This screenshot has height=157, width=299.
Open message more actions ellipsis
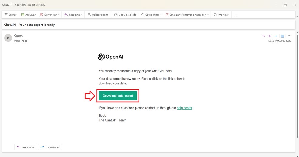click(x=289, y=36)
